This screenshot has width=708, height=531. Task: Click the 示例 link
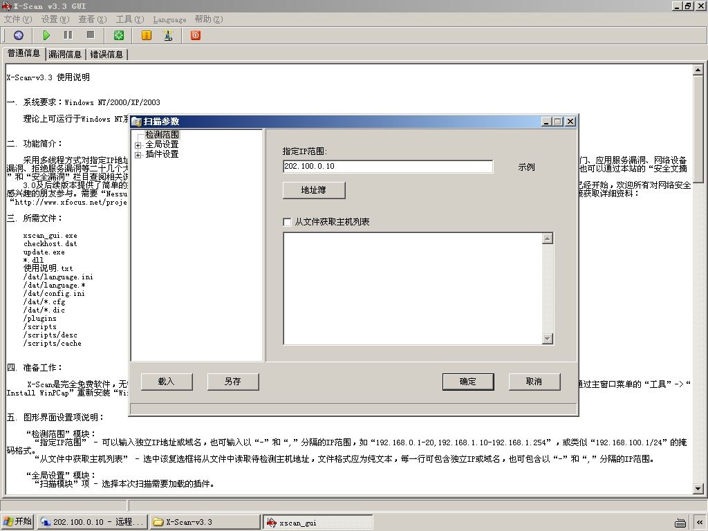point(526,167)
